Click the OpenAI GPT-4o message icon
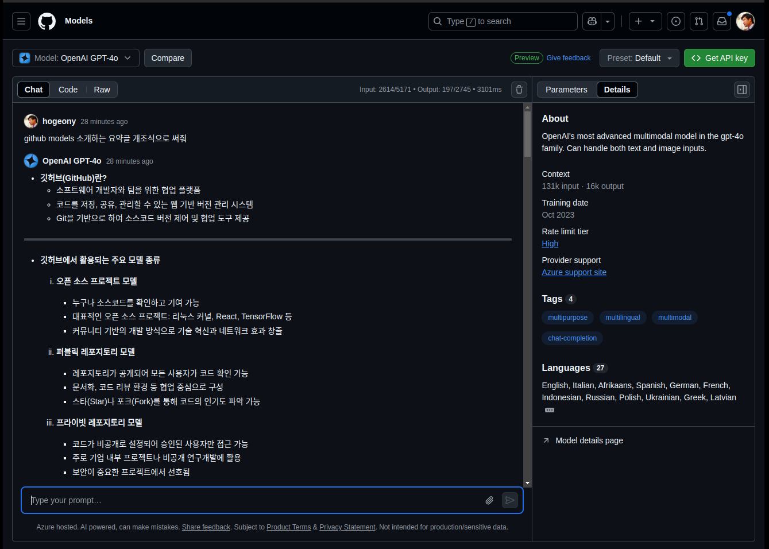This screenshot has height=549, width=769. (31, 161)
